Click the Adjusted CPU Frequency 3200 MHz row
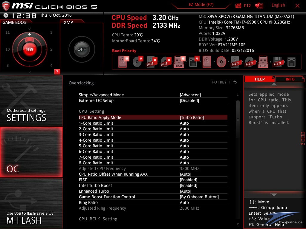Image resolution: width=306 pixels, height=229 pixels. pyautogui.click(x=153, y=168)
